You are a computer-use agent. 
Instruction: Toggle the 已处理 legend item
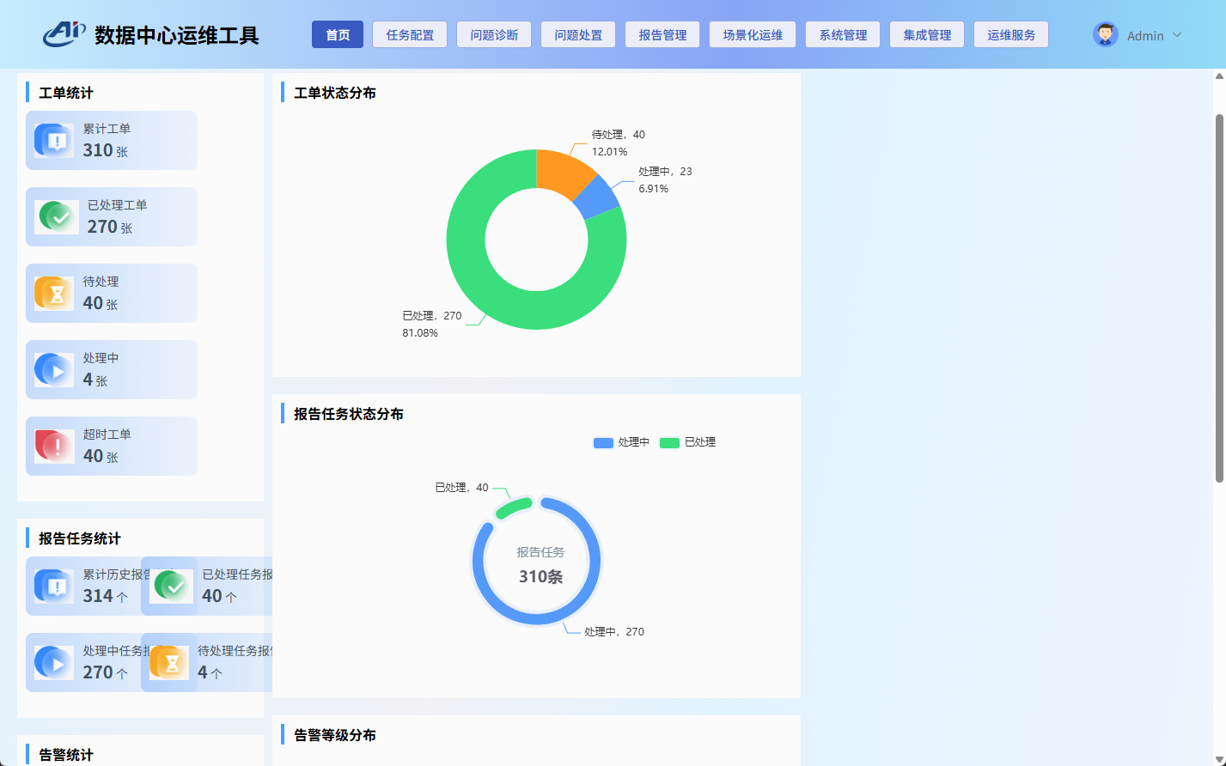pos(687,442)
